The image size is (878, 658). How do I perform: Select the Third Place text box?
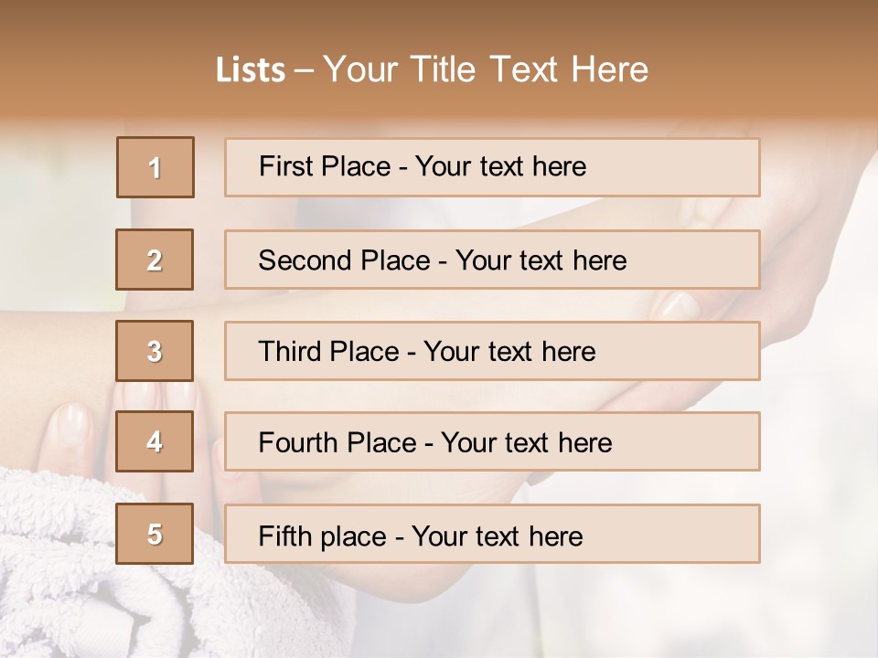coord(492,351)
